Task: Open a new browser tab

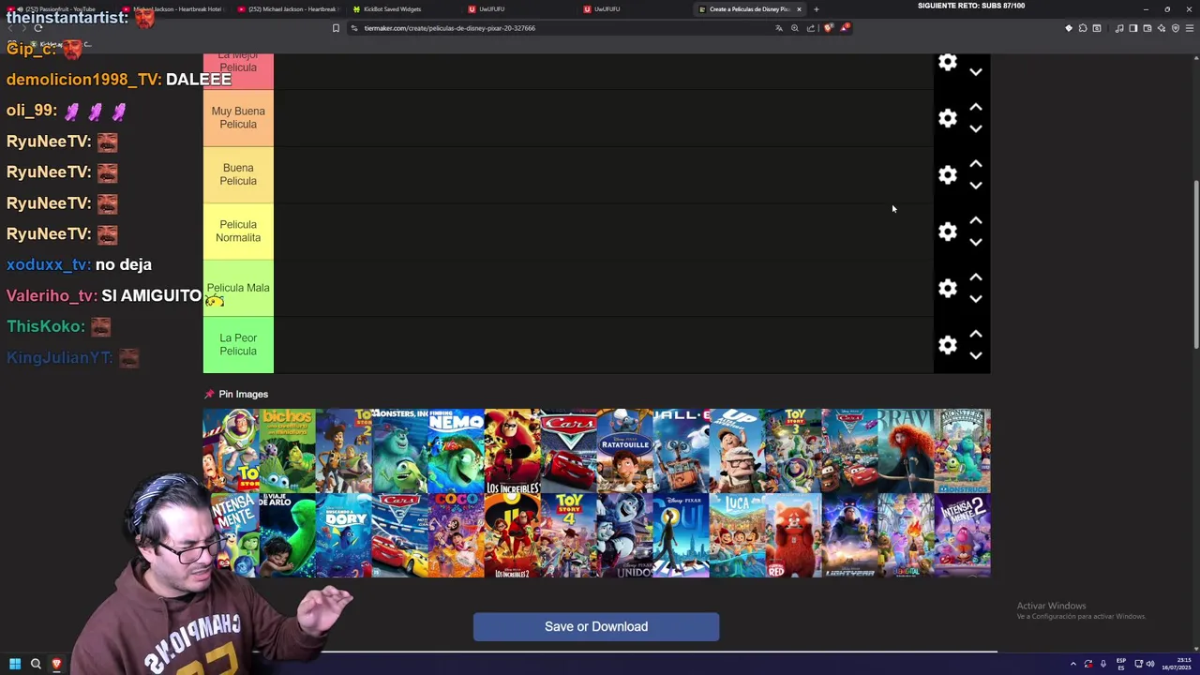Action: point(816,9)
